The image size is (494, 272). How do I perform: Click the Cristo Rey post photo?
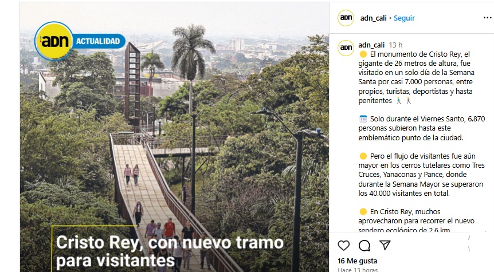(175, 137)
